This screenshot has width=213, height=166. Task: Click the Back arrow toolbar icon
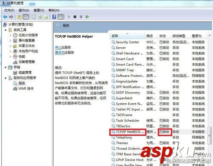[5, 17]
